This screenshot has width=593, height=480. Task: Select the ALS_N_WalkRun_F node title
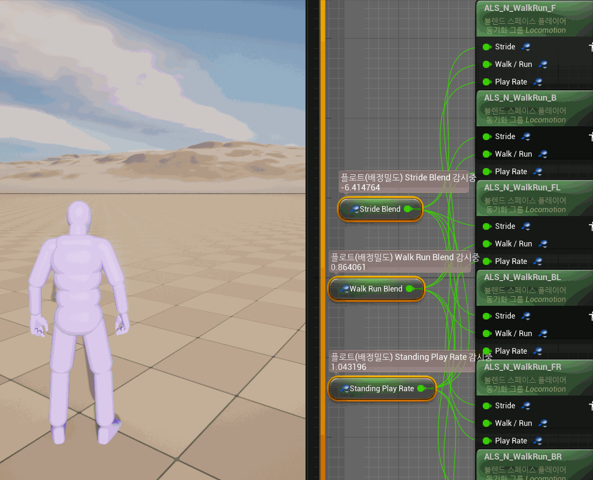(520, 8)
